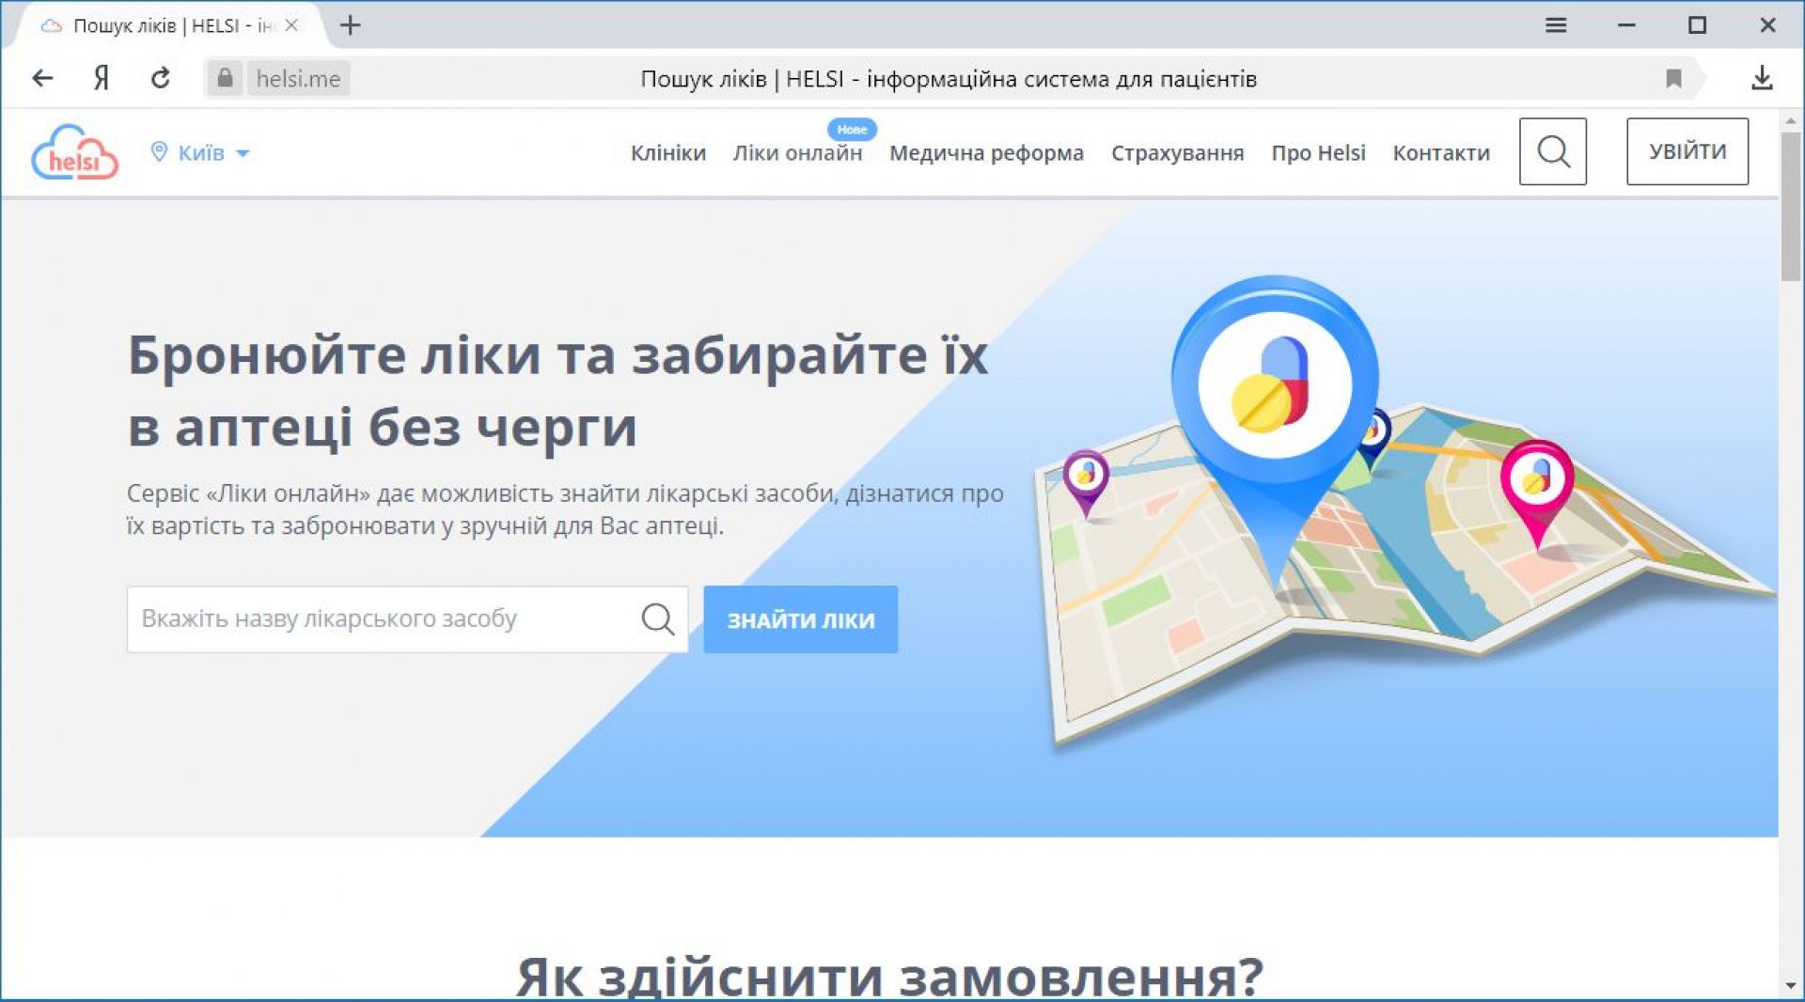The width and height of the screenshot is (1805, 1002).
Task: Click the site search magnifier button in header
Action: (x=1553, y=151)
